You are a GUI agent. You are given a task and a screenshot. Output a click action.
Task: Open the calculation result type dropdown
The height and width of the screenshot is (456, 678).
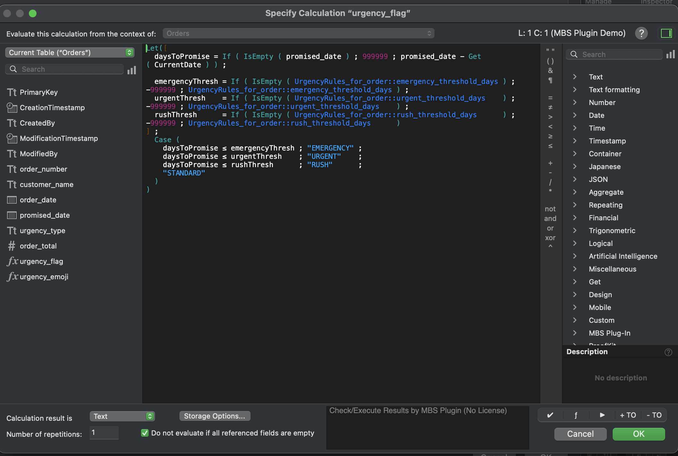tap(122, 416)
